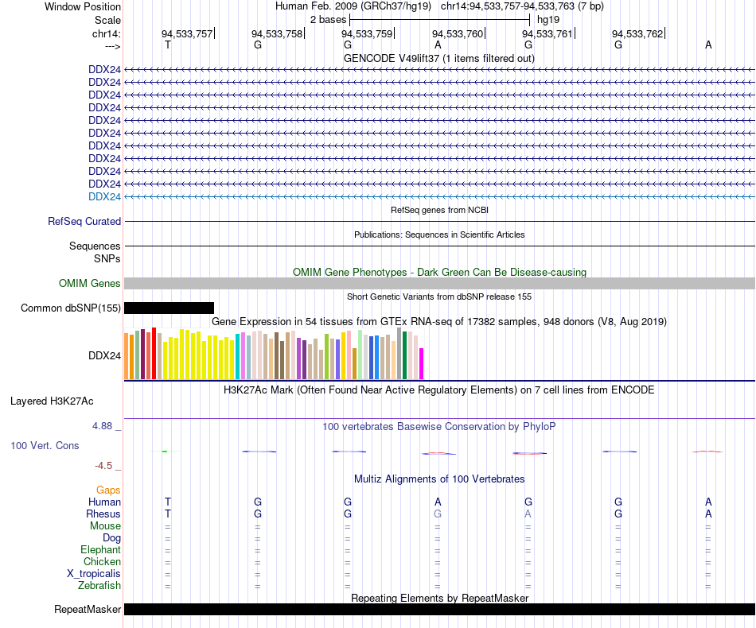Select the black RepeatMasker element bar
The height and width of the screenshot is (628, 756).
[439, 609]
